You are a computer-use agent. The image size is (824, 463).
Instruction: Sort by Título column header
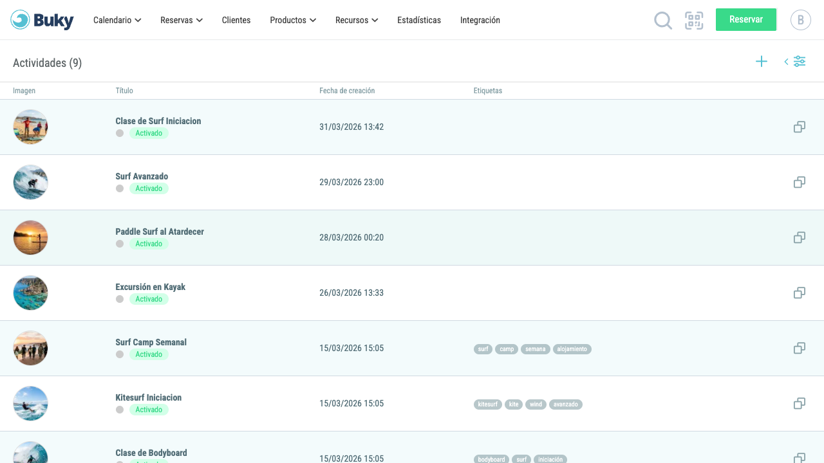coord(124,91)
